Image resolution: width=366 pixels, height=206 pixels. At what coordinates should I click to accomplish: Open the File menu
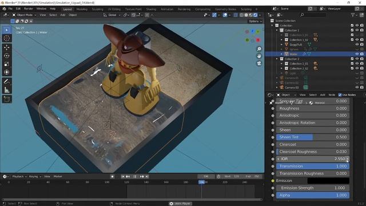click(x=10, y=9)
